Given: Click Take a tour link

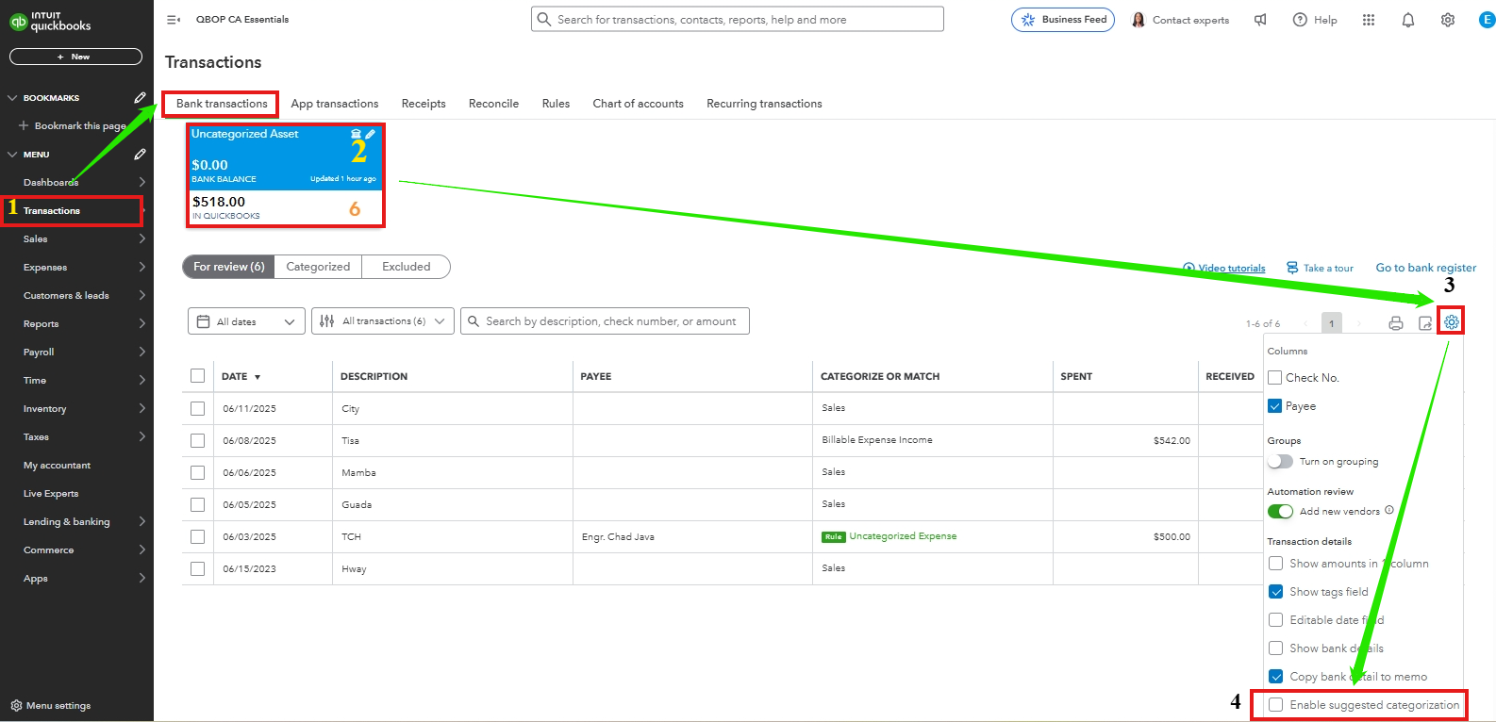Looking at the screenshot, I should 1321,269.
